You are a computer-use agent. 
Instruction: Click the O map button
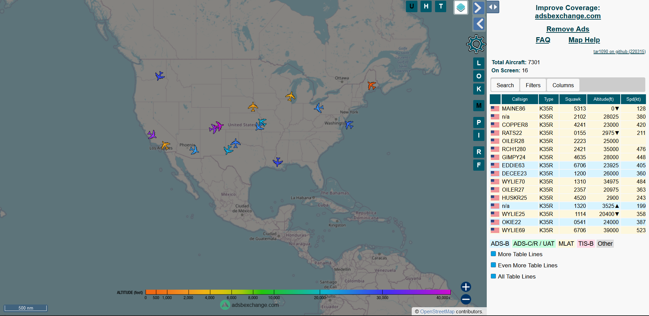click(x=479, y=76)
